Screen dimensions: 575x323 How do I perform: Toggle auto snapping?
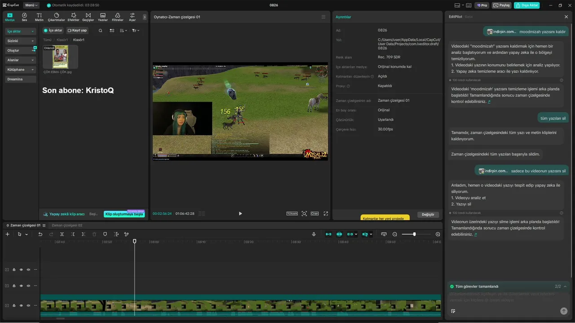pos(339,234)
